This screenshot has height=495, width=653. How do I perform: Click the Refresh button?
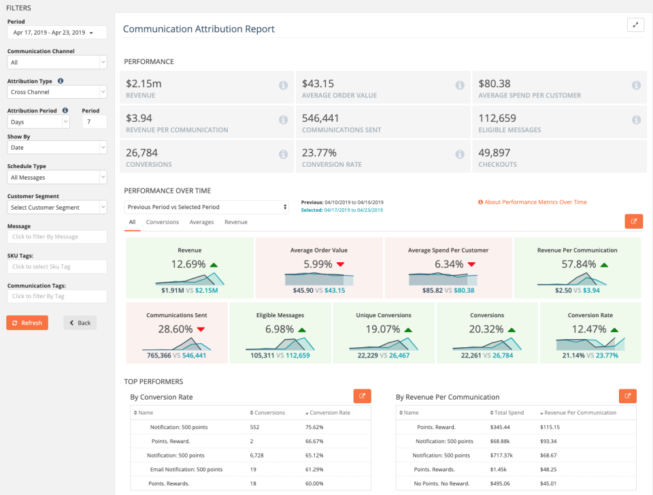27,323
